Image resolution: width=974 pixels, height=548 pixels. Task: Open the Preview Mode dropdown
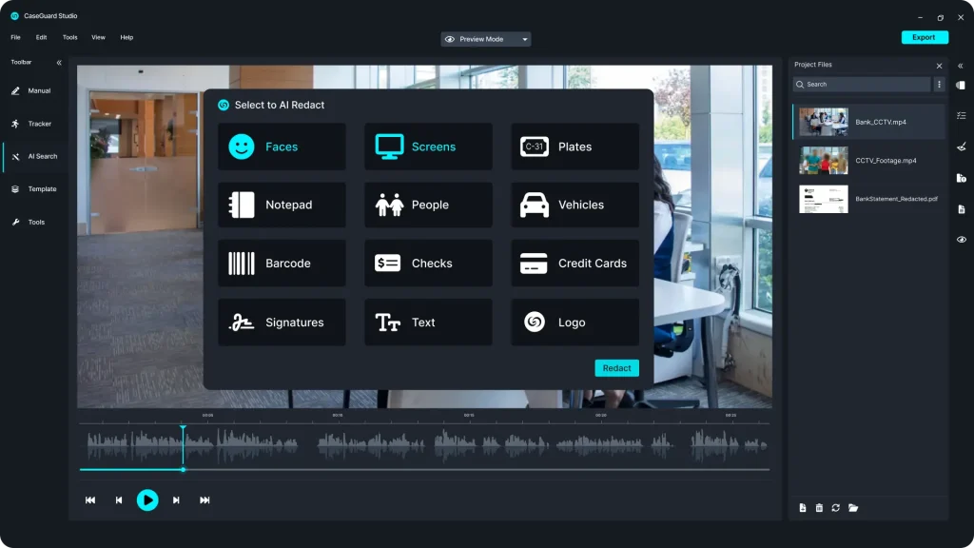click(483, 39)
